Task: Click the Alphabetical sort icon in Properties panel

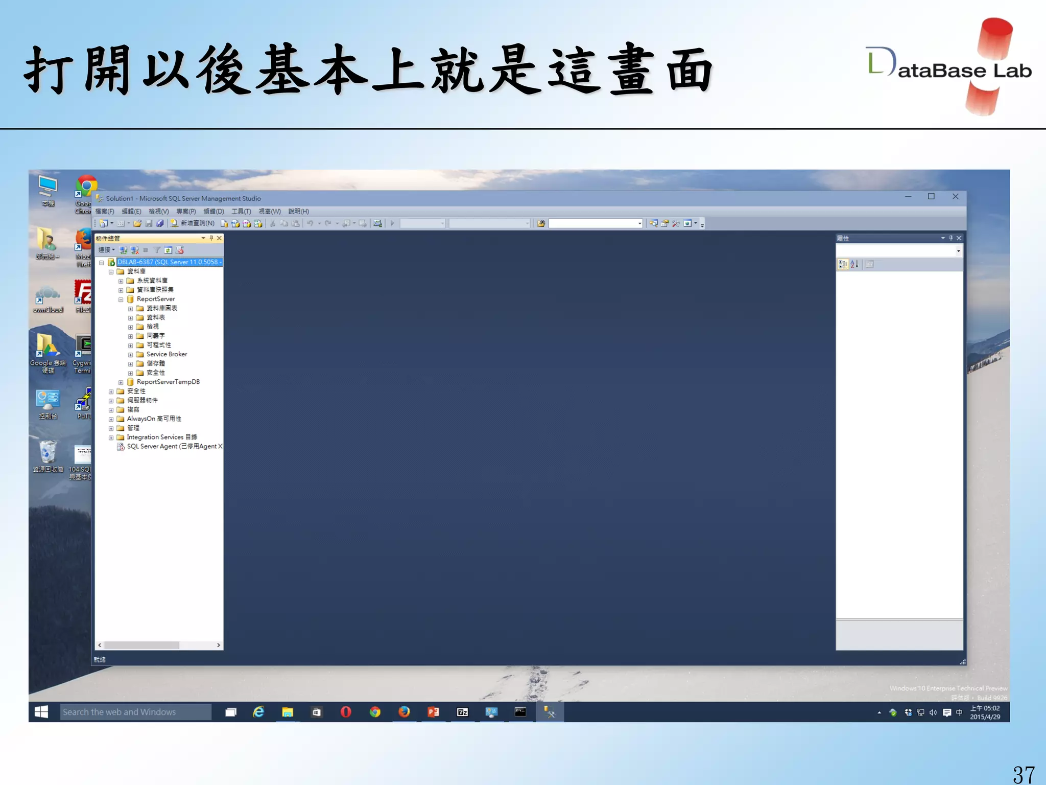Action: tap(854, 264)
